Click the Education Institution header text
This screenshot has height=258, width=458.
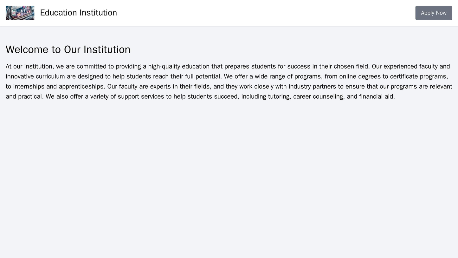(78, 12)
